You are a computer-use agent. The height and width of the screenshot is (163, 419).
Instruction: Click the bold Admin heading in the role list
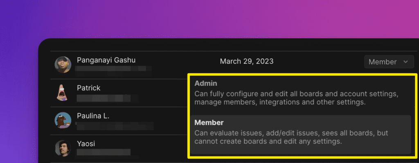tap(206, 83)
